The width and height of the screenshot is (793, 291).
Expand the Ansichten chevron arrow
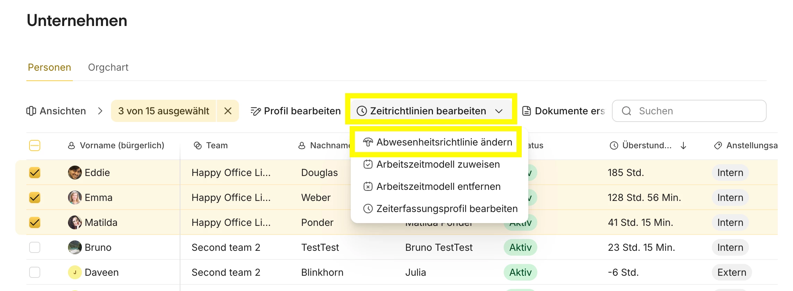pos(100,111)
